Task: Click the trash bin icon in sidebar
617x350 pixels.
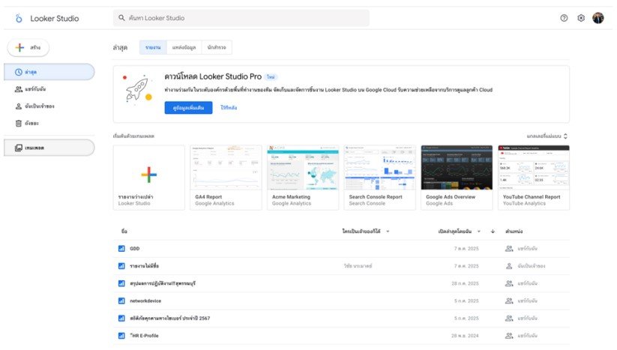Action: click(19, 123)
